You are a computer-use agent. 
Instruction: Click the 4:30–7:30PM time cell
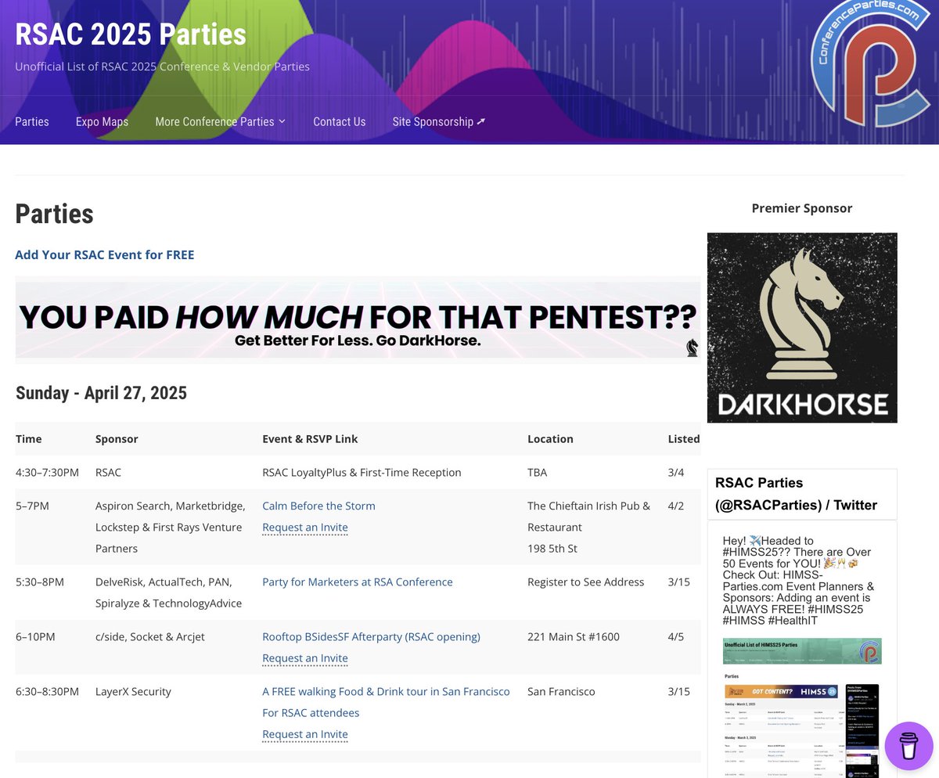[x=48, y=472]
